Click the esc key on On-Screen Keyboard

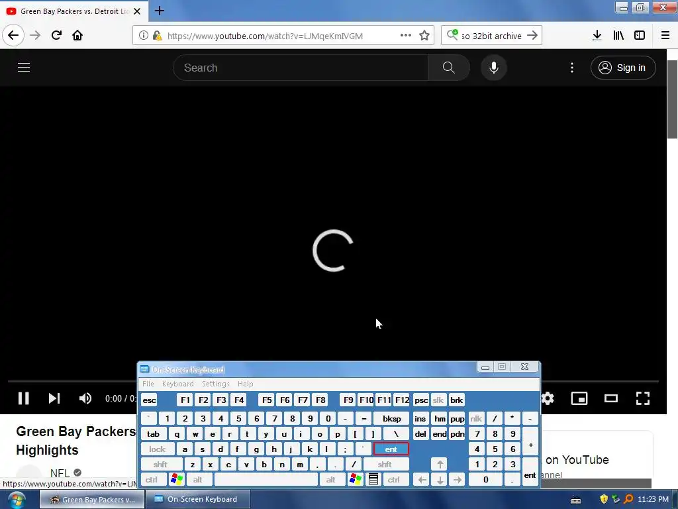[149, 400]
